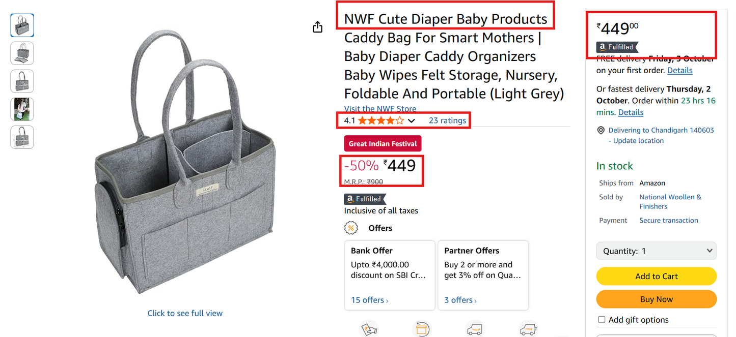Open the Quantity dropdown

coord(656,251)
